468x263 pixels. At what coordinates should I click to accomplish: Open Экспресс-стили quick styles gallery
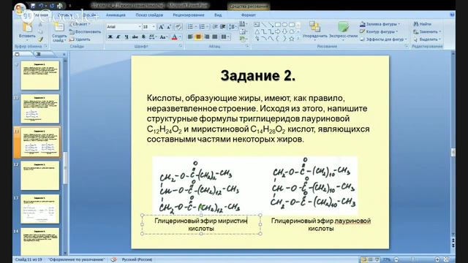[343, 30]
